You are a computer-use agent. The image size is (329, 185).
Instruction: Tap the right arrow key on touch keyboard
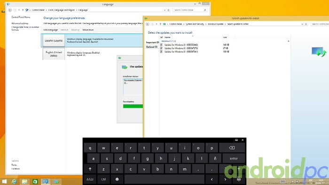tap(225, 179)
